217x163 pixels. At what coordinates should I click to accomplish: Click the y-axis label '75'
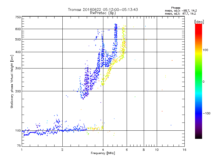19,146
